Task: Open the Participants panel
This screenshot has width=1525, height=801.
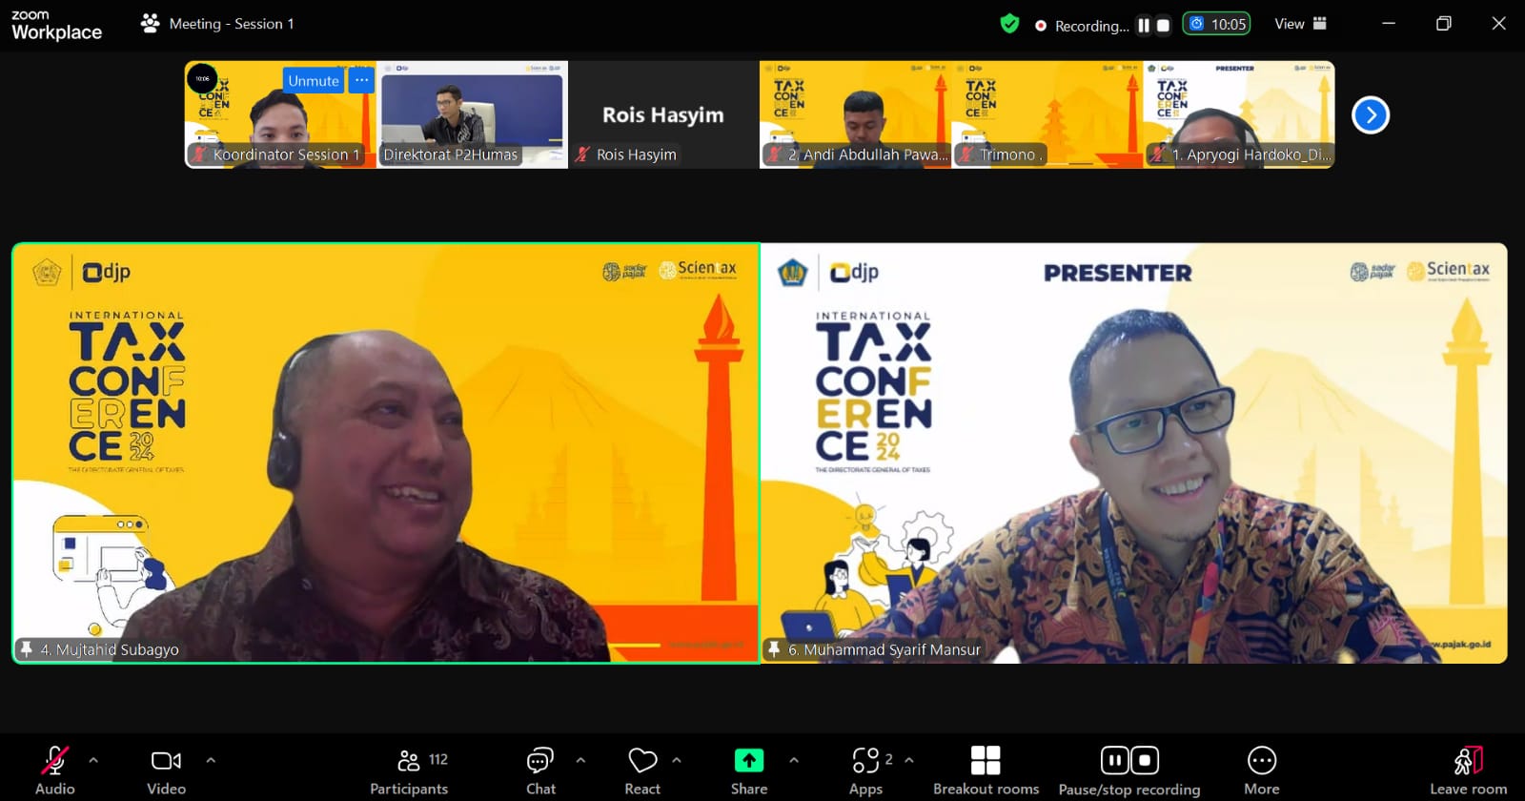Action: pyautogui.click(x=409, y=769)
